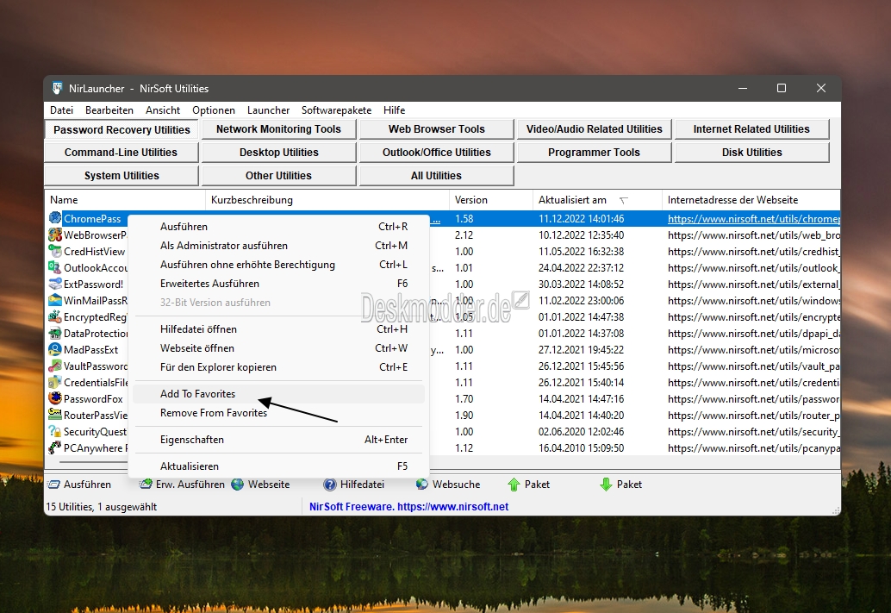Click the WinMailPassRec row icon
The height and width of the screenshot is (613, 891).
[x=55, y=300]
